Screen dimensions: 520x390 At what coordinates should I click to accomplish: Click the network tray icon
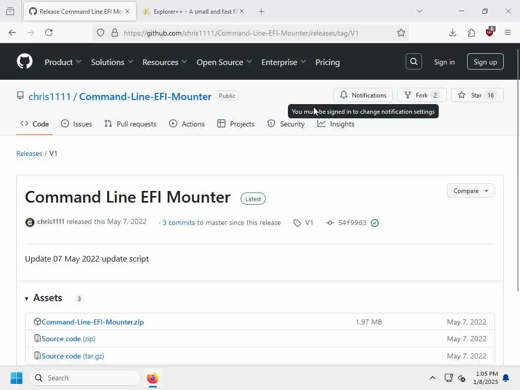click(x=449, y=378)
